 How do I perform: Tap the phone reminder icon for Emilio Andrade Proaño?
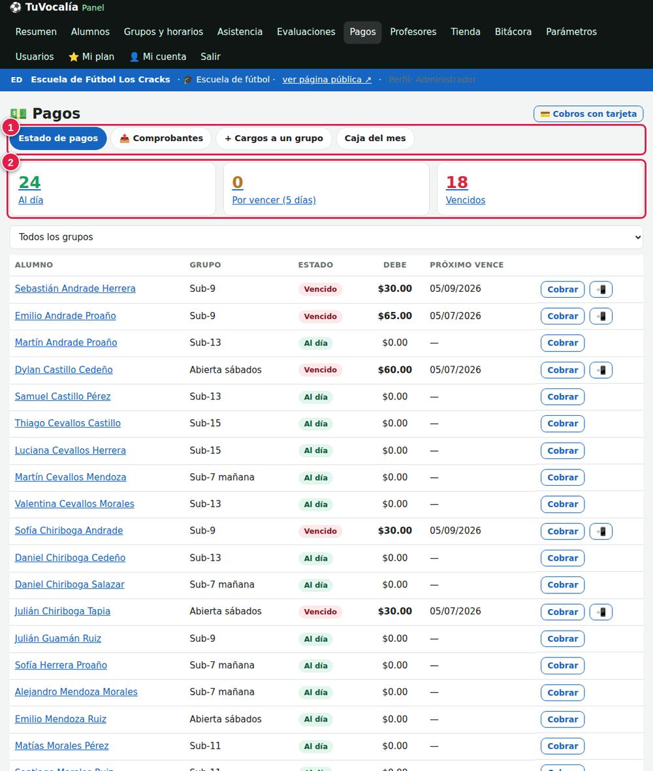coord(601,316)
